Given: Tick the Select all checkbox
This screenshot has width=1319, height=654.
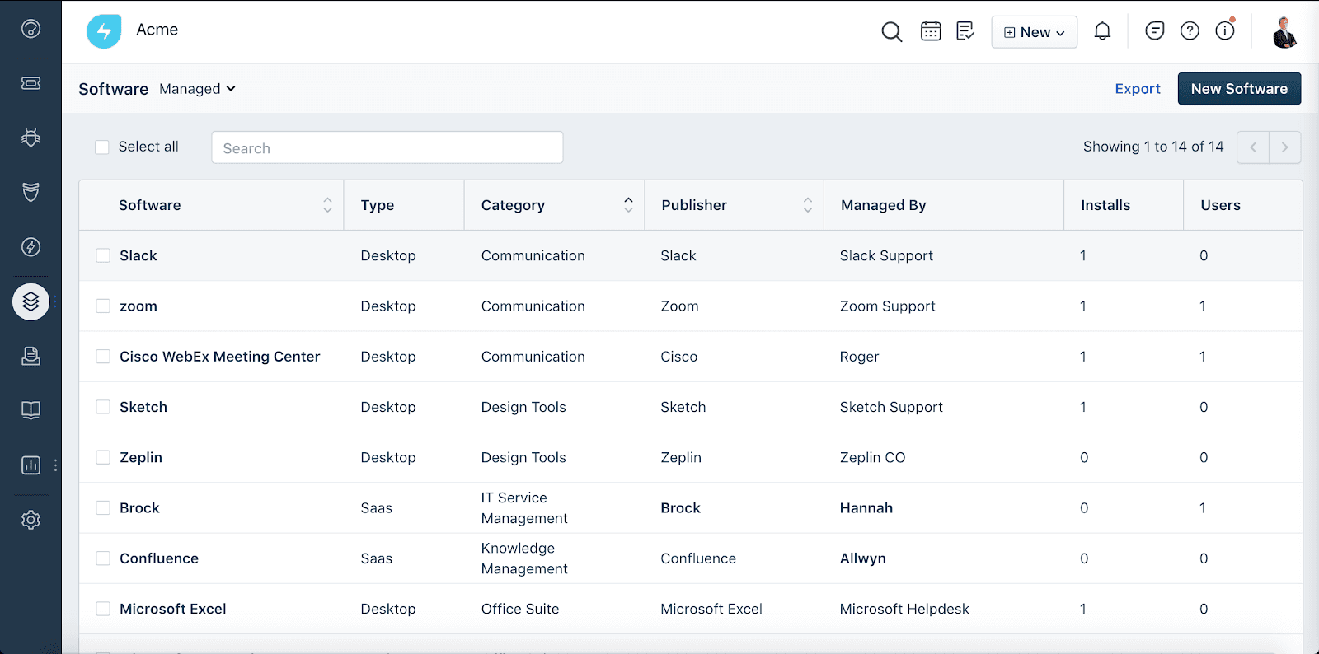Looking at the screenshot, I should (102, 147).
